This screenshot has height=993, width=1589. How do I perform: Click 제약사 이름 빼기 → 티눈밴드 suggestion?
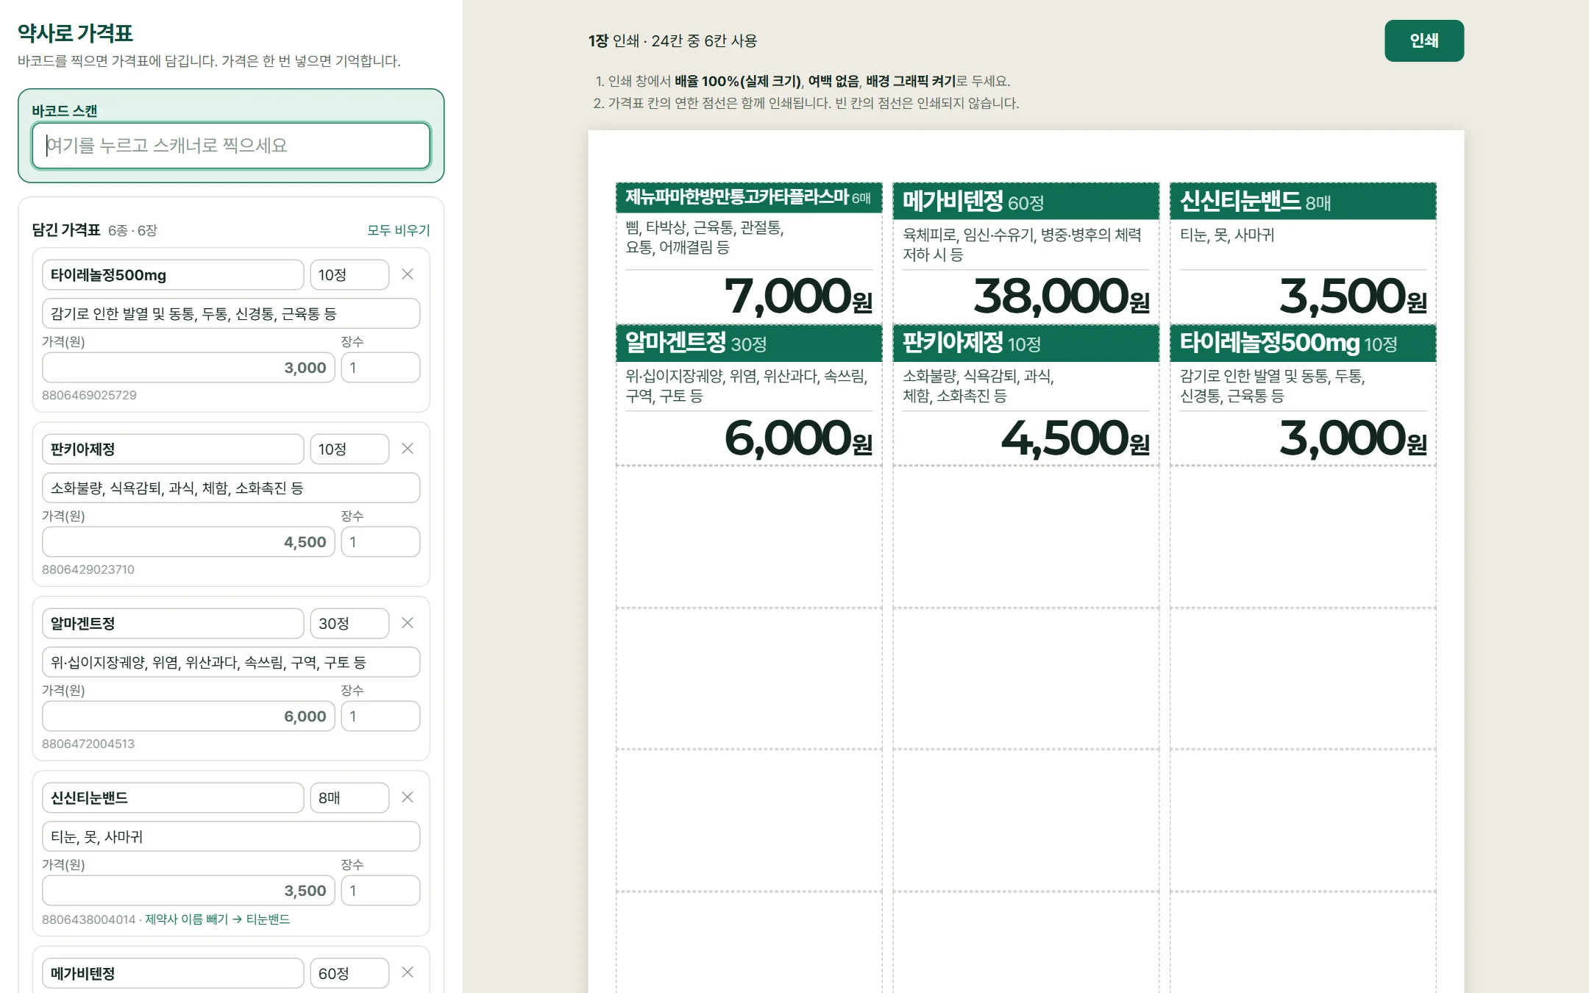coord(218,919)
